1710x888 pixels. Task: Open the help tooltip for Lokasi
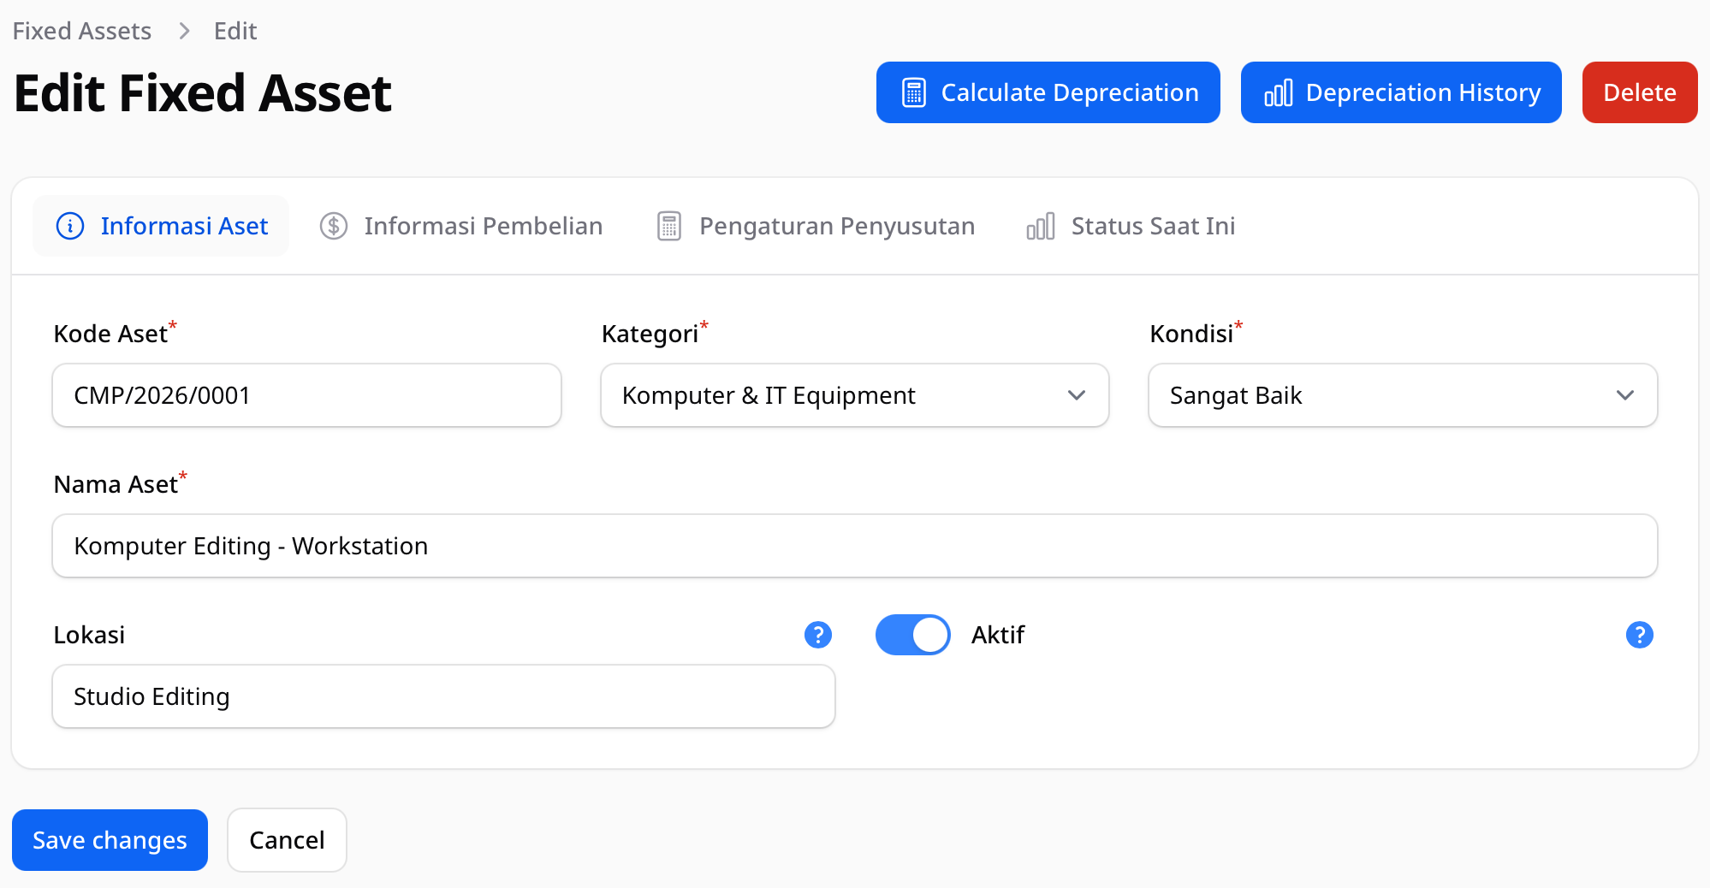tap(817, 635)
